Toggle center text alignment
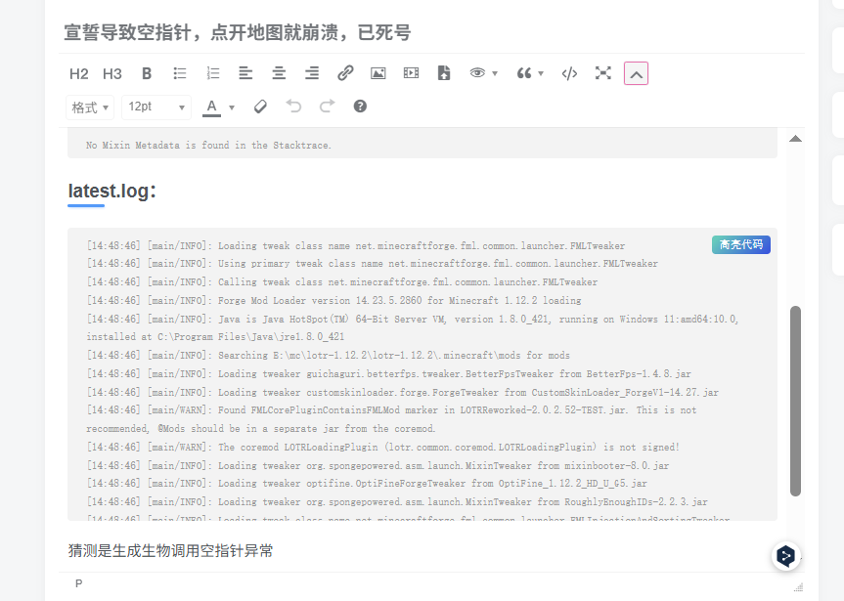Image resolution: width=844 pixels, height=601 pixels. (279, 73)
